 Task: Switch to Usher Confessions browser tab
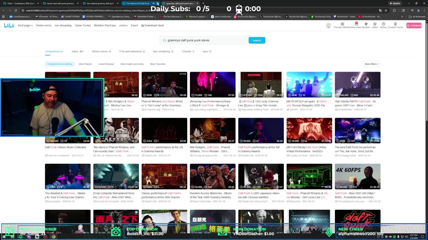(x=21, y=3)
